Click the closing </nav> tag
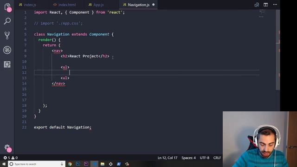The height and width of the screenshot is (167, 297). click(x=58, y=83)
